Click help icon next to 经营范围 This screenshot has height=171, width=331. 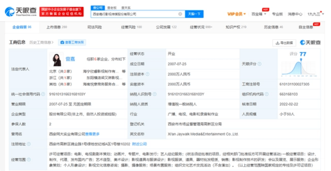point(29,160)
